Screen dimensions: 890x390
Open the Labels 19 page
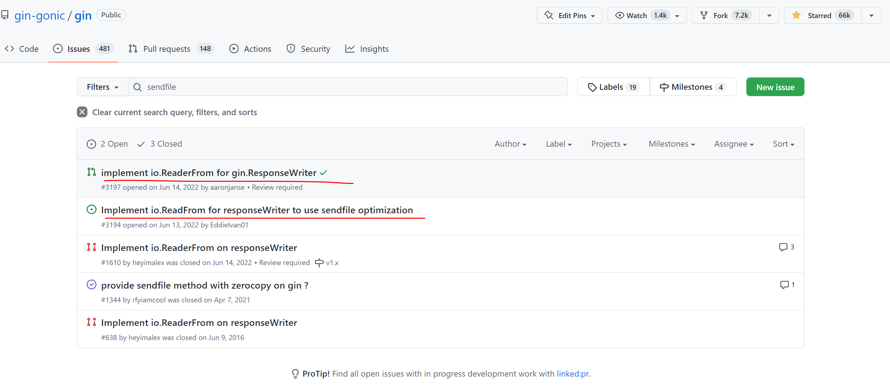click(614, 87)
